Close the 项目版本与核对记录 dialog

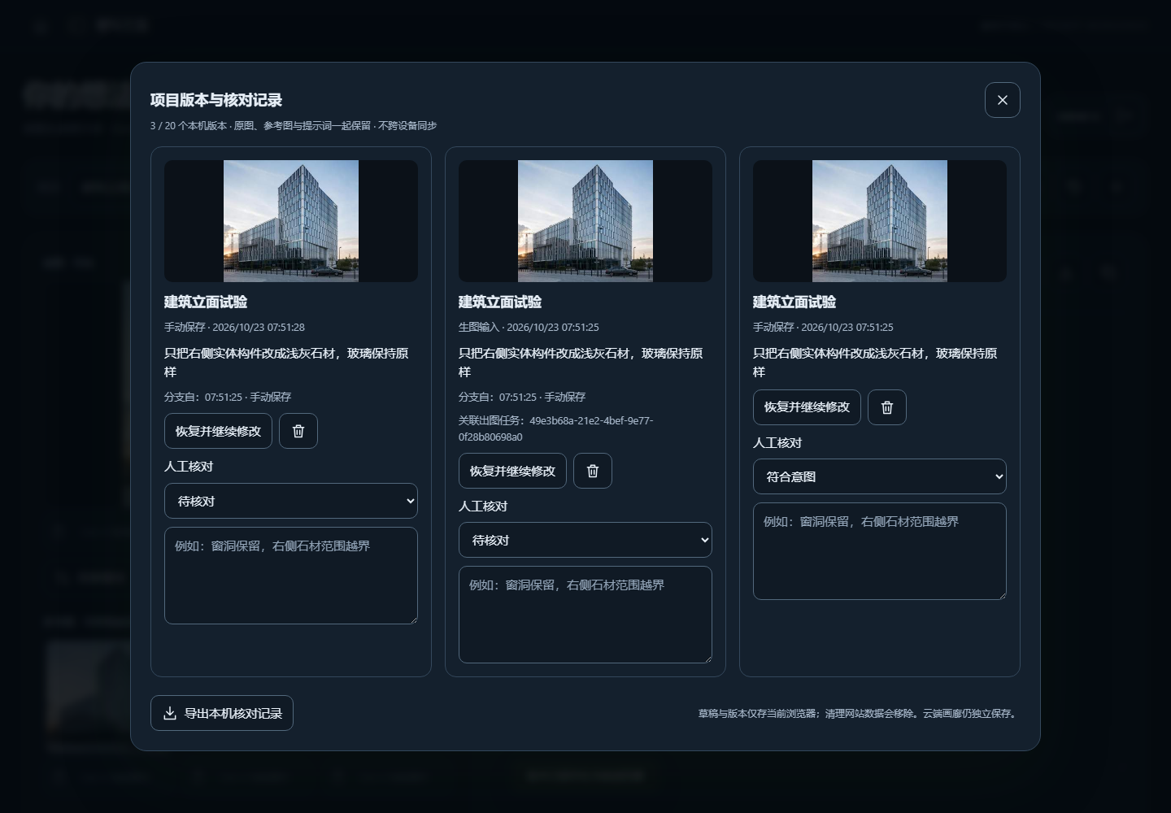1002,100
